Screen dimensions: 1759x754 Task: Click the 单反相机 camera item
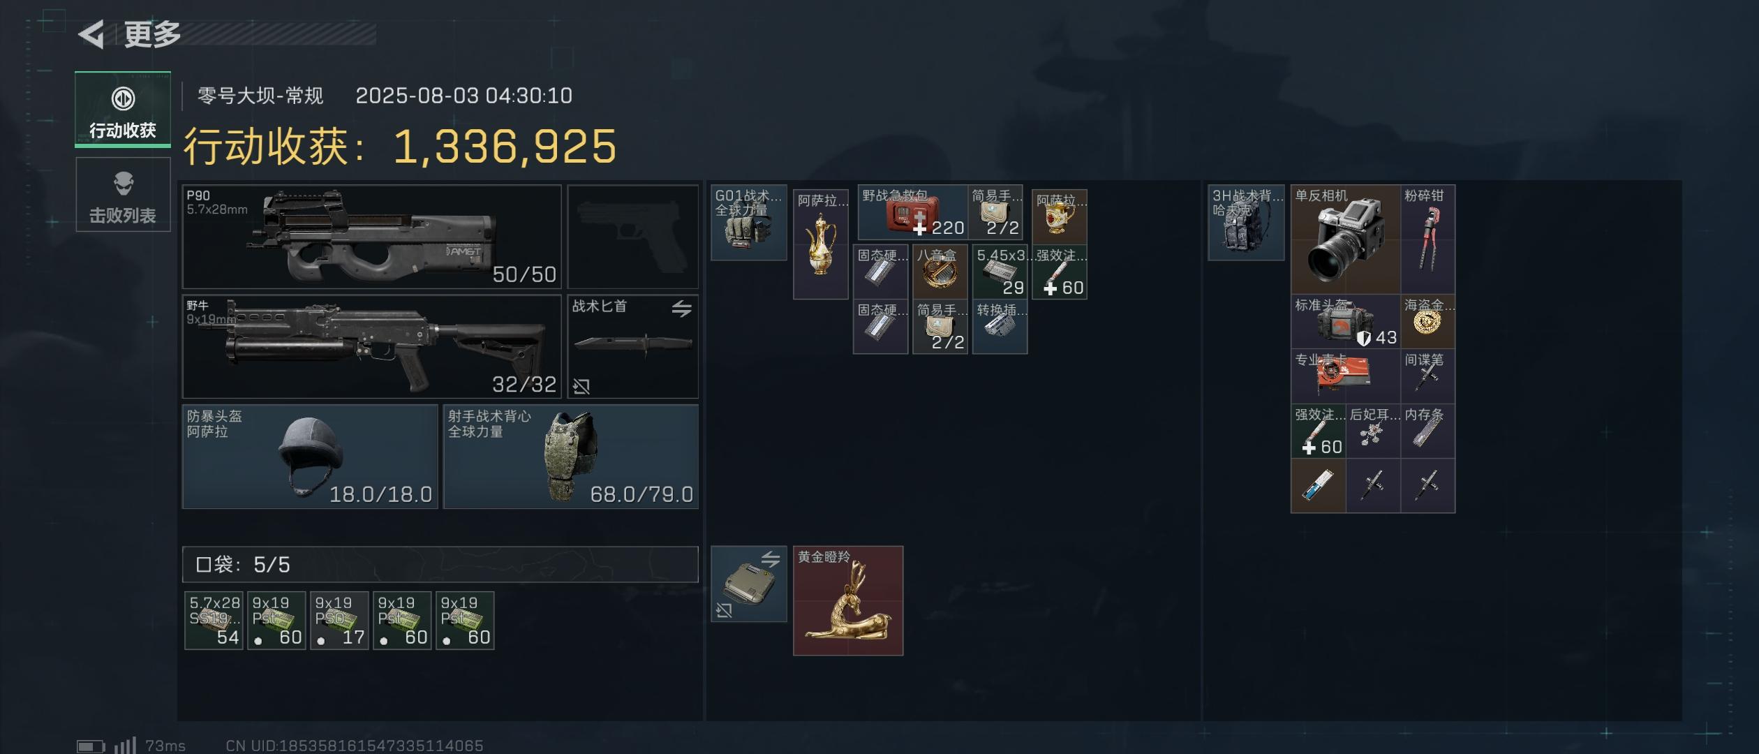pos(1346,239)
